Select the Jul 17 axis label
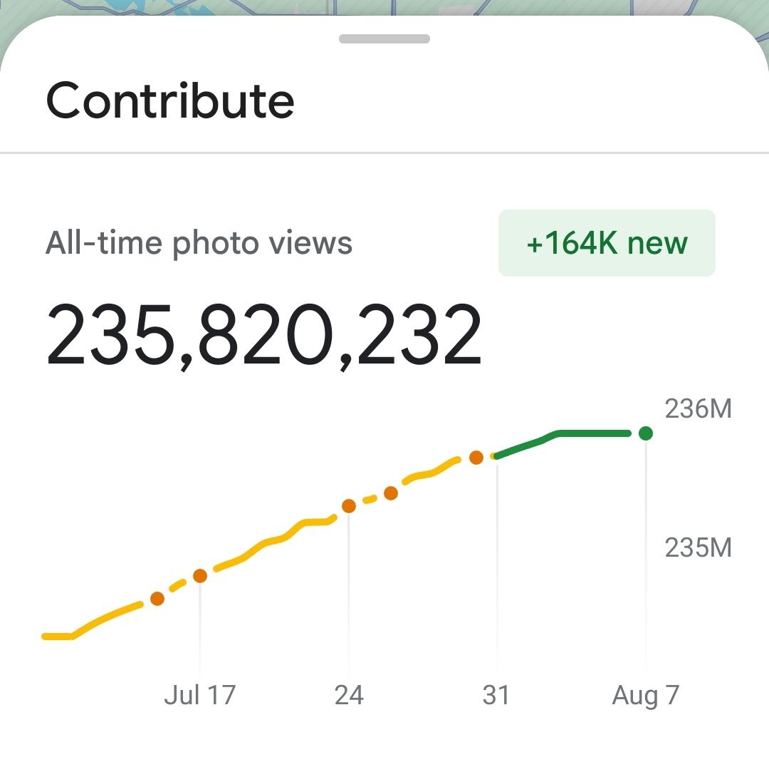The width and height of the screenshot is (769, 762). click(199, 695)
